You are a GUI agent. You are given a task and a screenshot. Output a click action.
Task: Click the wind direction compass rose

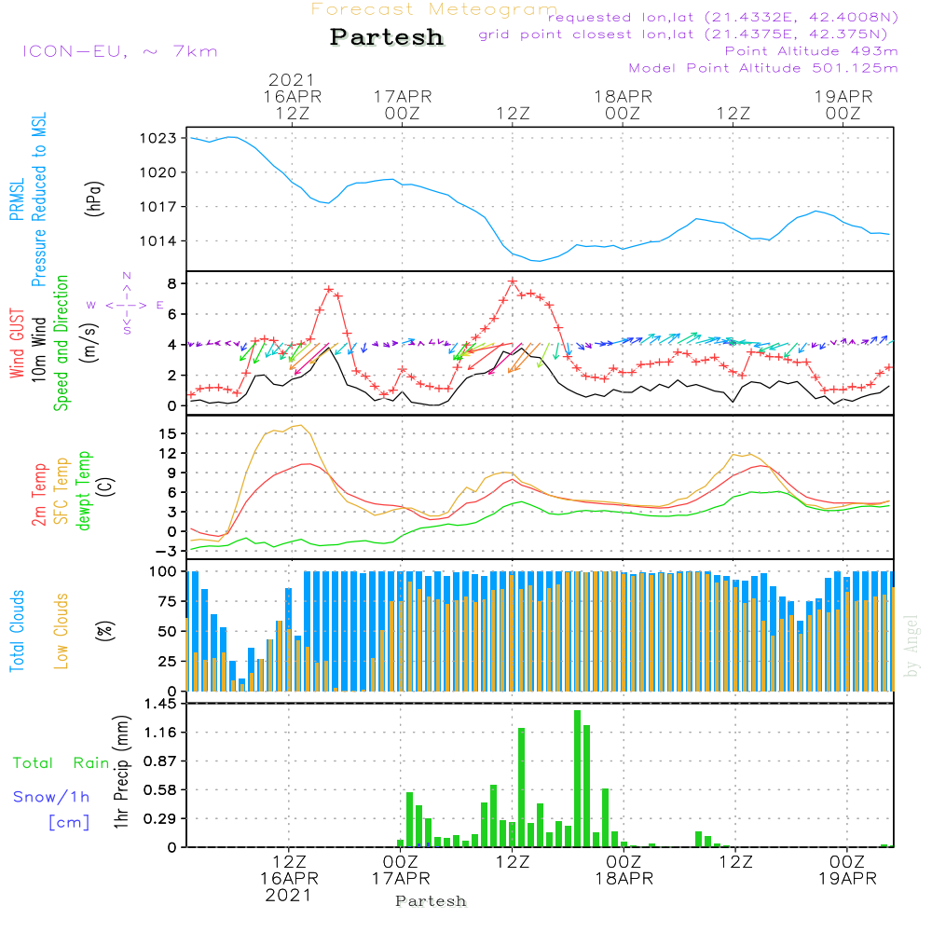(126, 304)
